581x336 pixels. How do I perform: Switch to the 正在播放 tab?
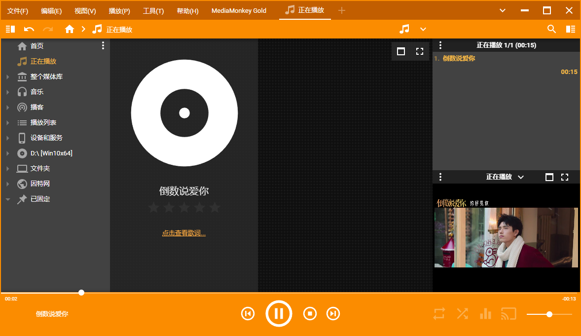[305, 10]
